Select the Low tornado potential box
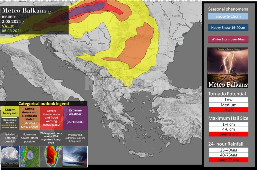 228,100
